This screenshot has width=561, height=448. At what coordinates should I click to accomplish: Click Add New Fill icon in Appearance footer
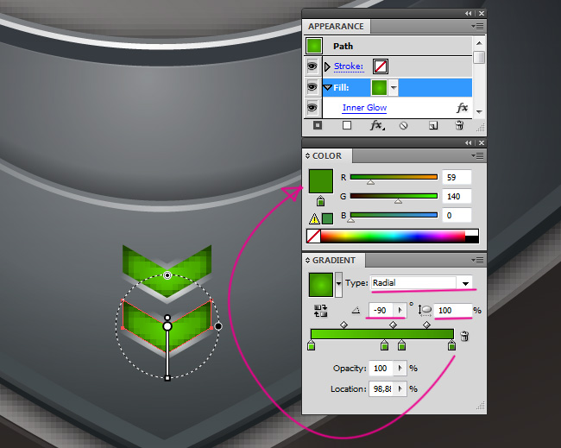pyautogui.click(x=347, y=126)
